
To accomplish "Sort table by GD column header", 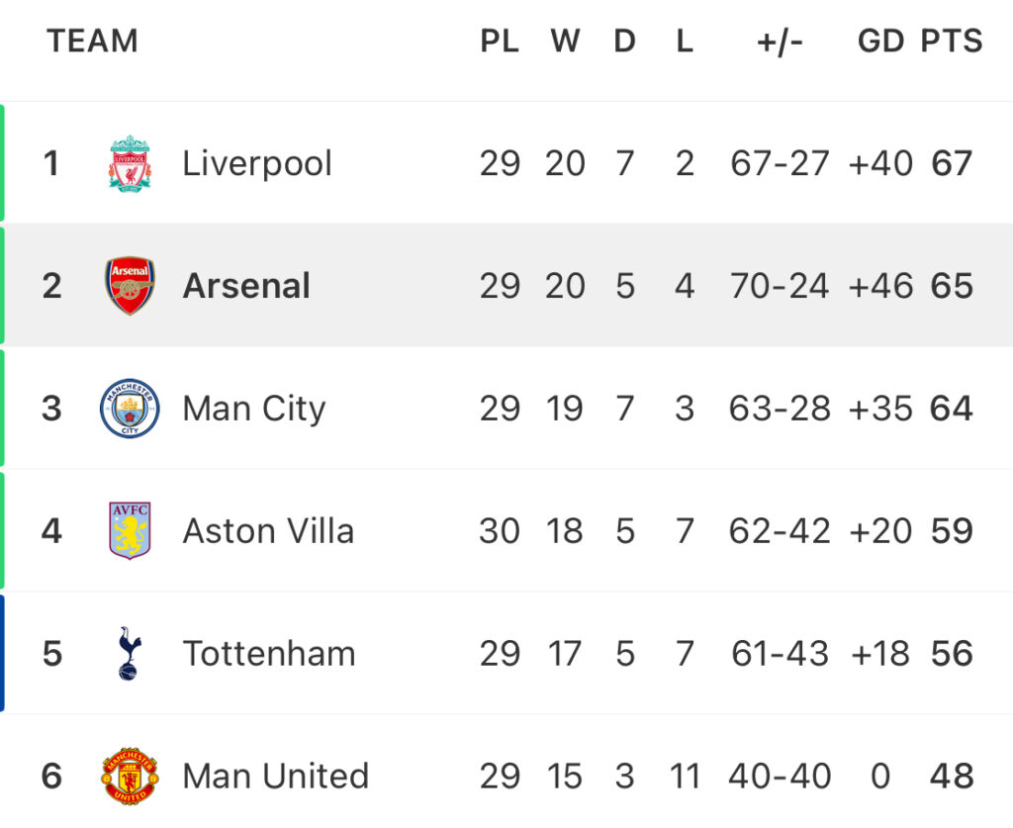I will click(880, 42).
